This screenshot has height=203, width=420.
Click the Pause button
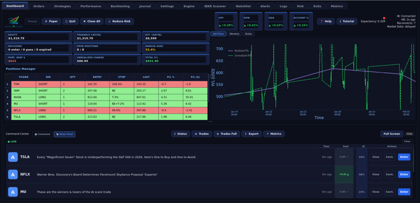click(x=33, y=21)
